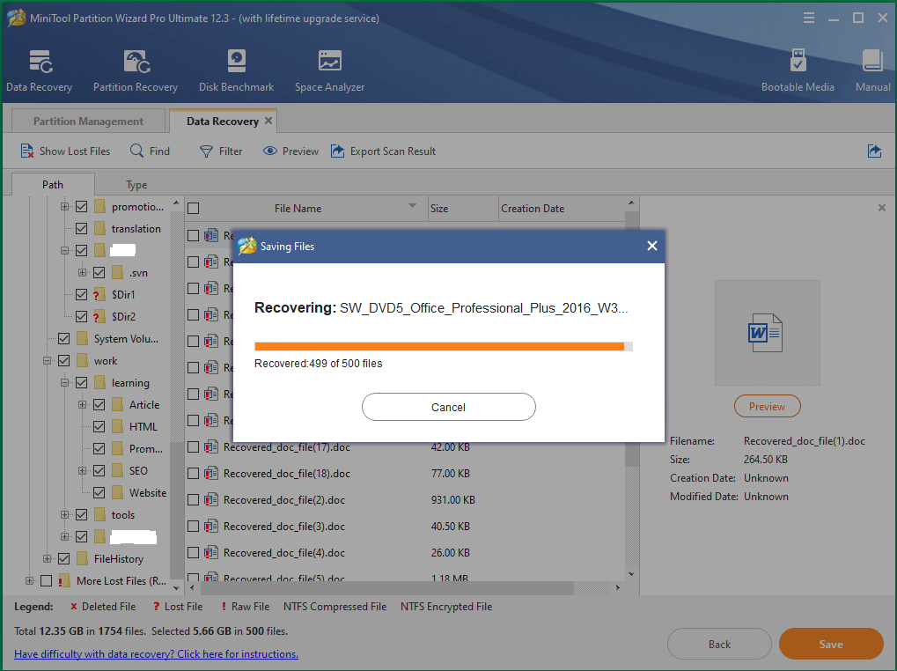
Task: Collapse the work folder node
Action: pos(47,360)
